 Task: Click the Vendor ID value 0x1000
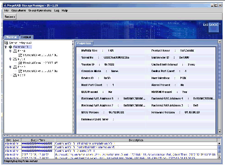click(109, 64)
